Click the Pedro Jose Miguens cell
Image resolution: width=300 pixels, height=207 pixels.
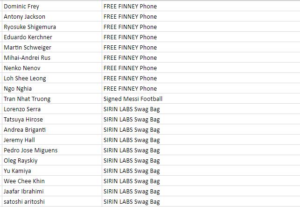52,150
